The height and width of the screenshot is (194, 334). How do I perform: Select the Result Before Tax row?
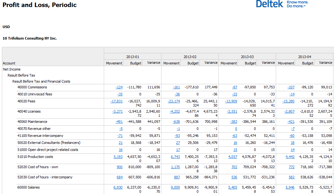[21, 76]
